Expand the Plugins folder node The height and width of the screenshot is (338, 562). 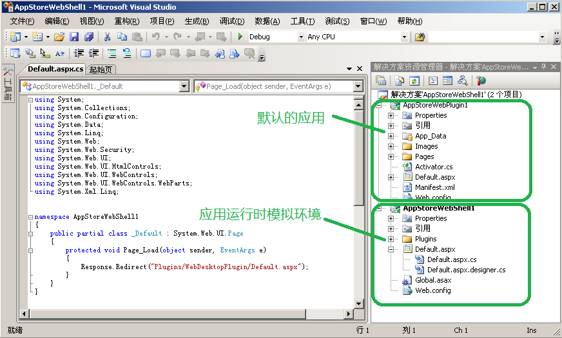[391, 239]
